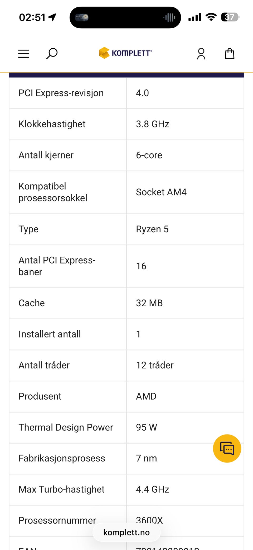This screenshot has width=253, height=550.
Task: Open the shopping bag cart
Action: 230,54
